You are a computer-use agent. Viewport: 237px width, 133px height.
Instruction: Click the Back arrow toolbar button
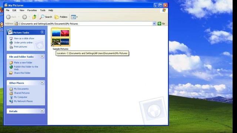(x=9, y=17)
